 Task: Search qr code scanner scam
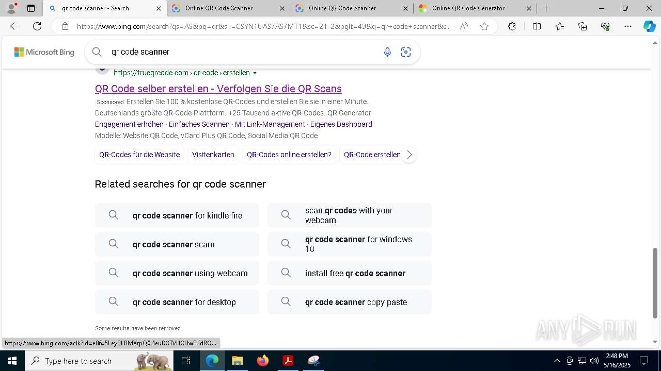(x=177, y=244)
